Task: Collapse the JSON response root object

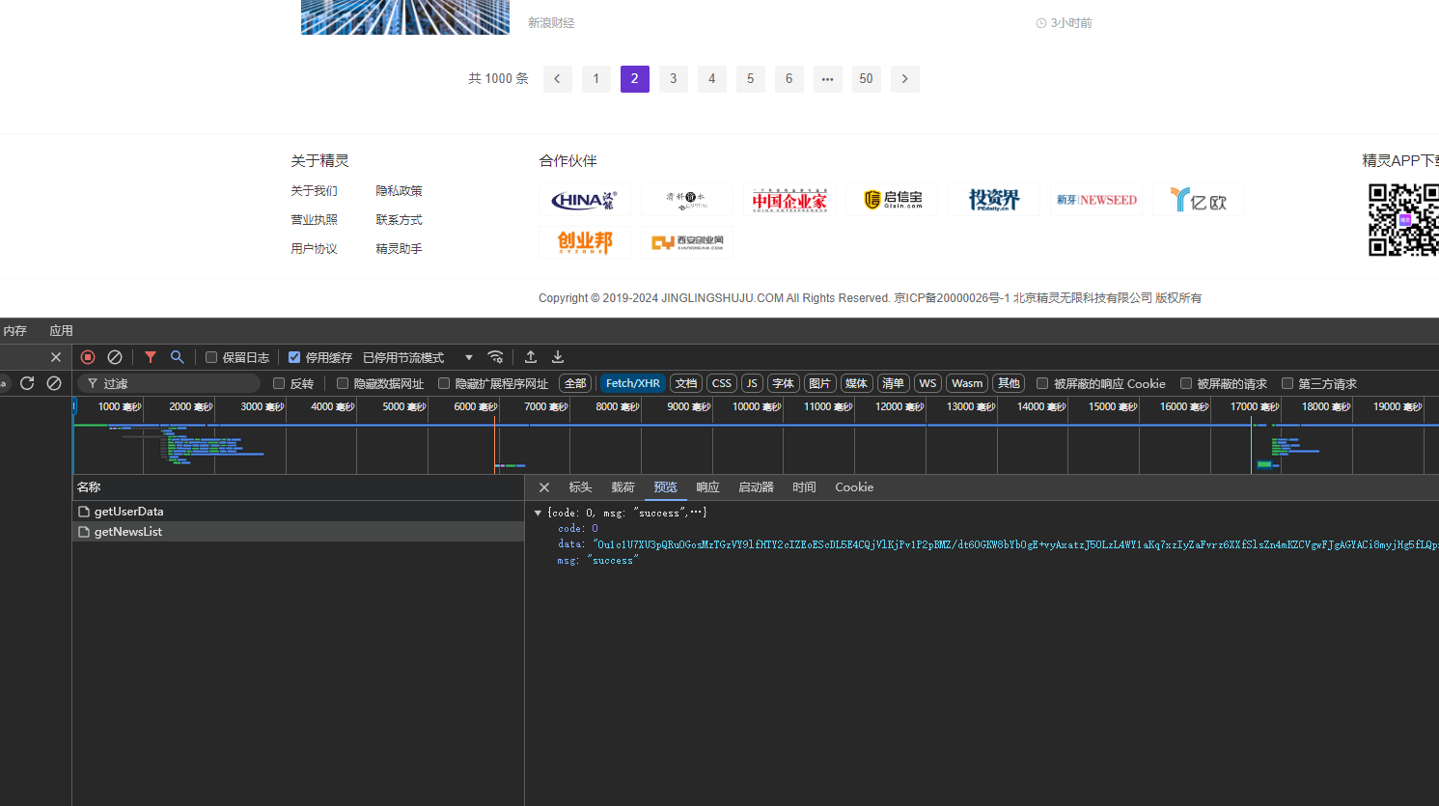Action: (x=538, y=513)
